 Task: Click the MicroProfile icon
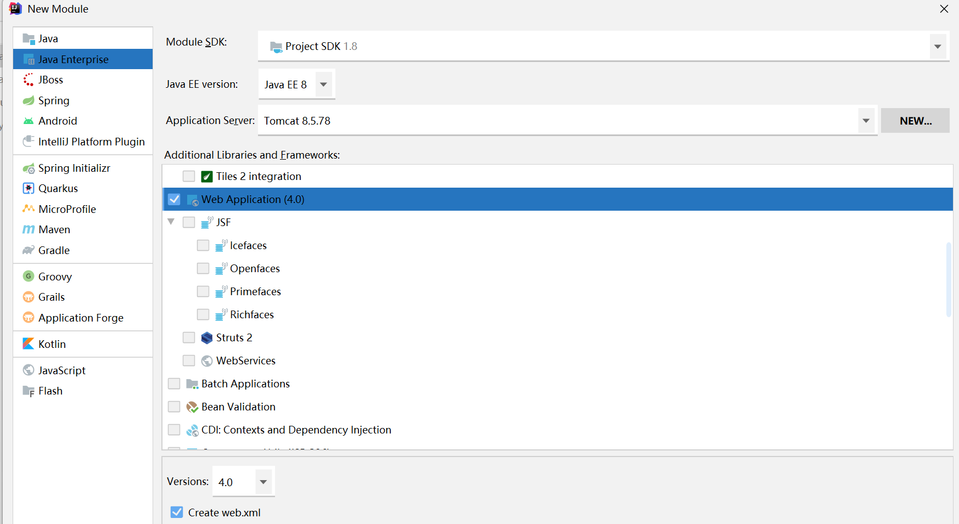click(29, 209)
